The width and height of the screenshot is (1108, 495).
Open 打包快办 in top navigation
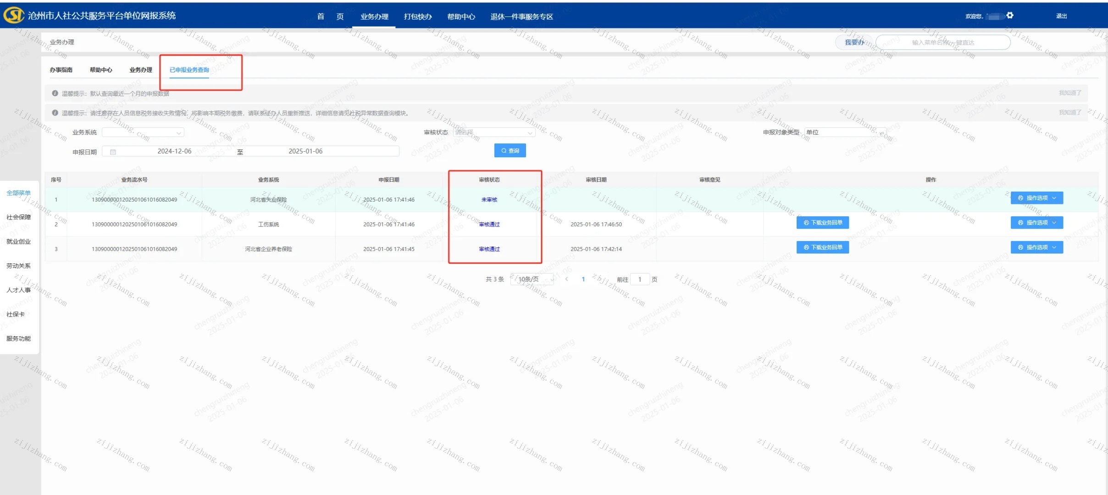coord(418,16)
